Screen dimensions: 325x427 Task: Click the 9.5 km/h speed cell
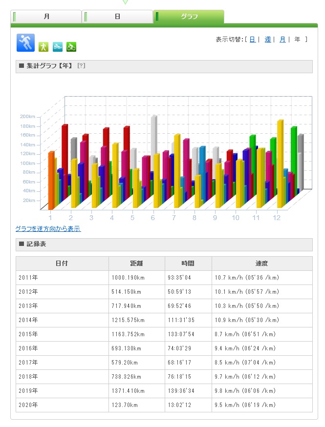[x=262, y=405]
